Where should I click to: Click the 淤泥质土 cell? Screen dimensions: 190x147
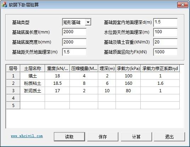[x=33, y=90]
